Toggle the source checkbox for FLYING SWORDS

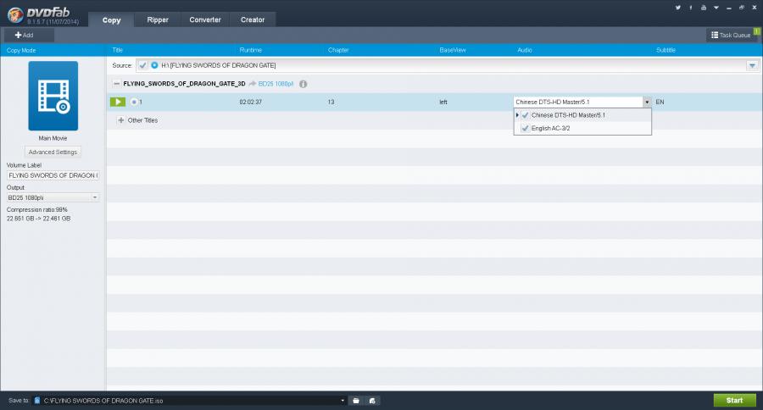[142, 65]
